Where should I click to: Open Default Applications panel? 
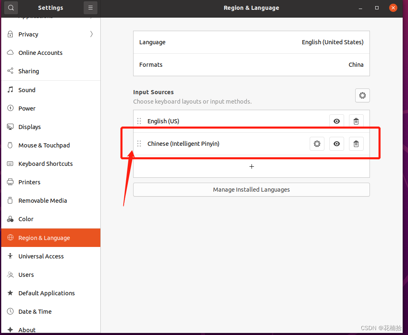[51, 293]
